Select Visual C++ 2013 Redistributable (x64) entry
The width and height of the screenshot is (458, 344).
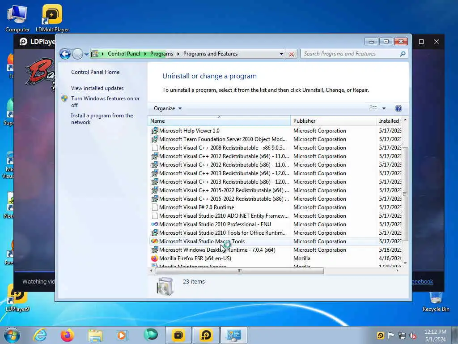pyautogui.click(x=224, y=173)
